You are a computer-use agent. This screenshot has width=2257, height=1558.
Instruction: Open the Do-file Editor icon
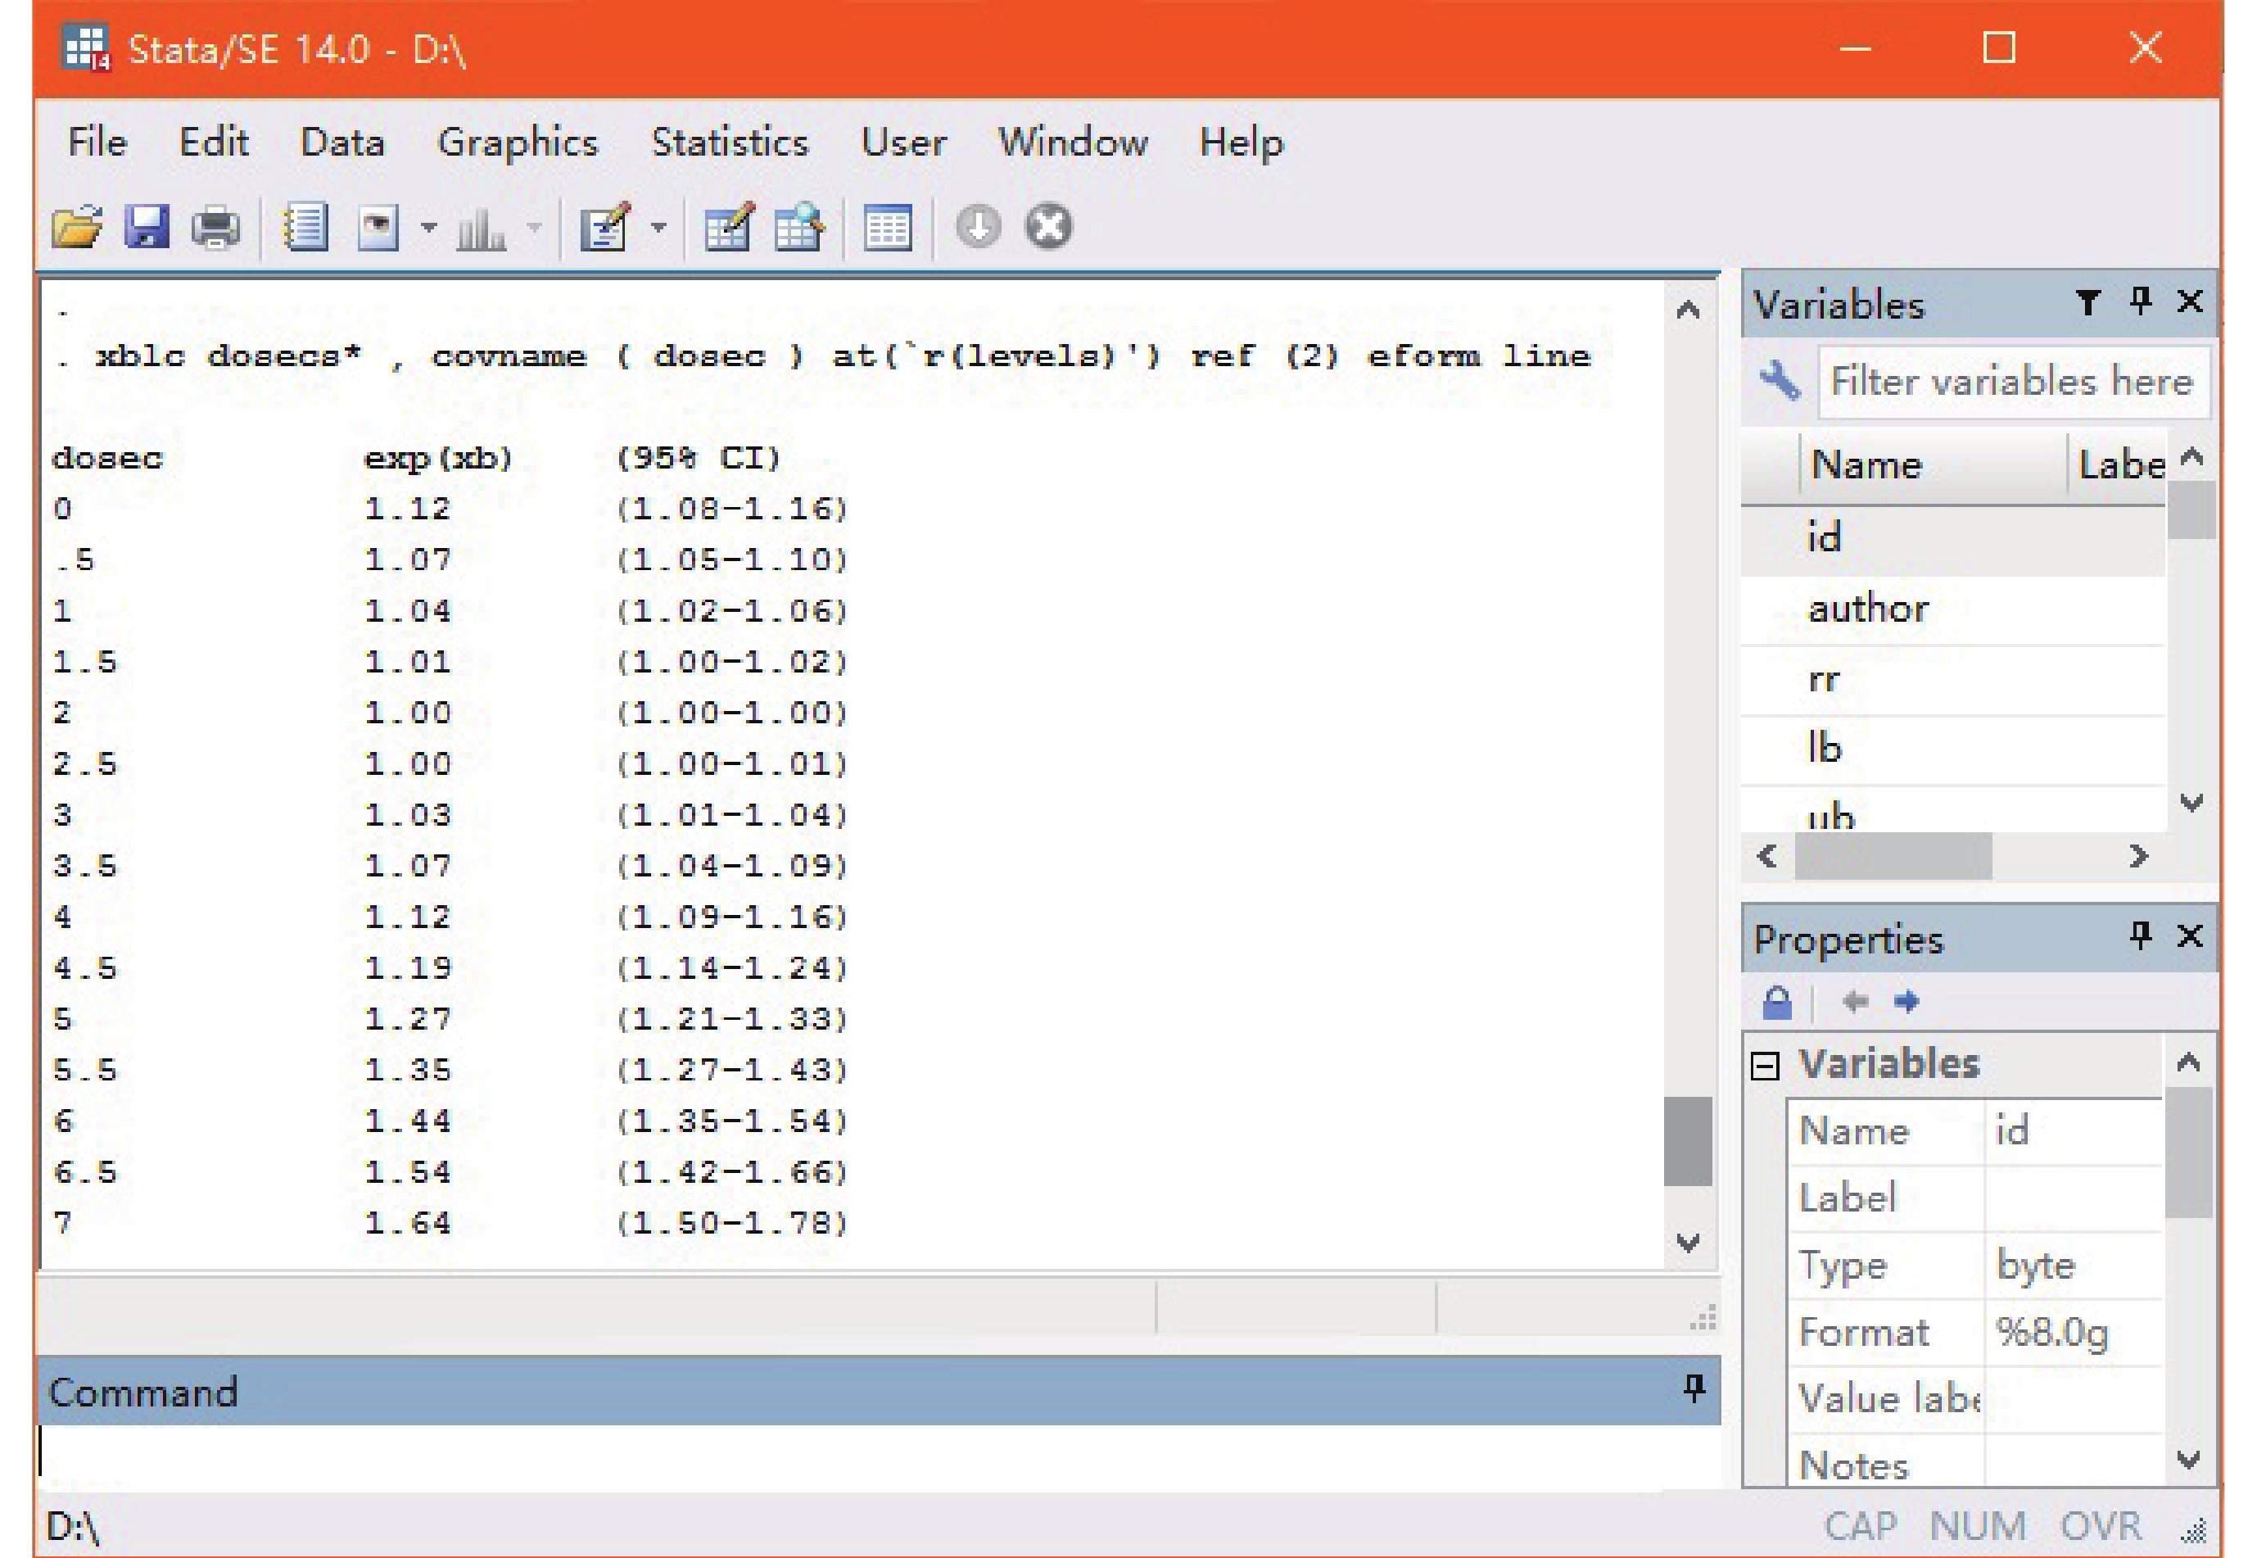(606, 228)
